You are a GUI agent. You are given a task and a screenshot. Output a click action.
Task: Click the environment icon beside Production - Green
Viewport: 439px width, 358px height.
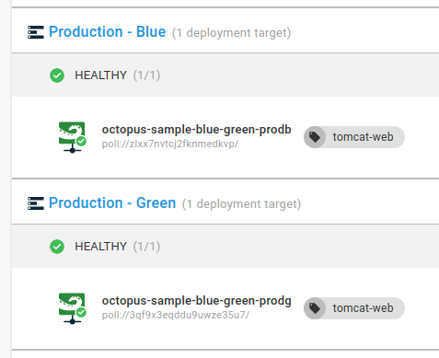tap(36, 203)
